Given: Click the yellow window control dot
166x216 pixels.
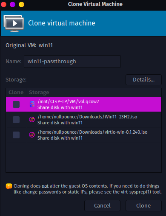Looking at the screenshot, I should (21, 4).
